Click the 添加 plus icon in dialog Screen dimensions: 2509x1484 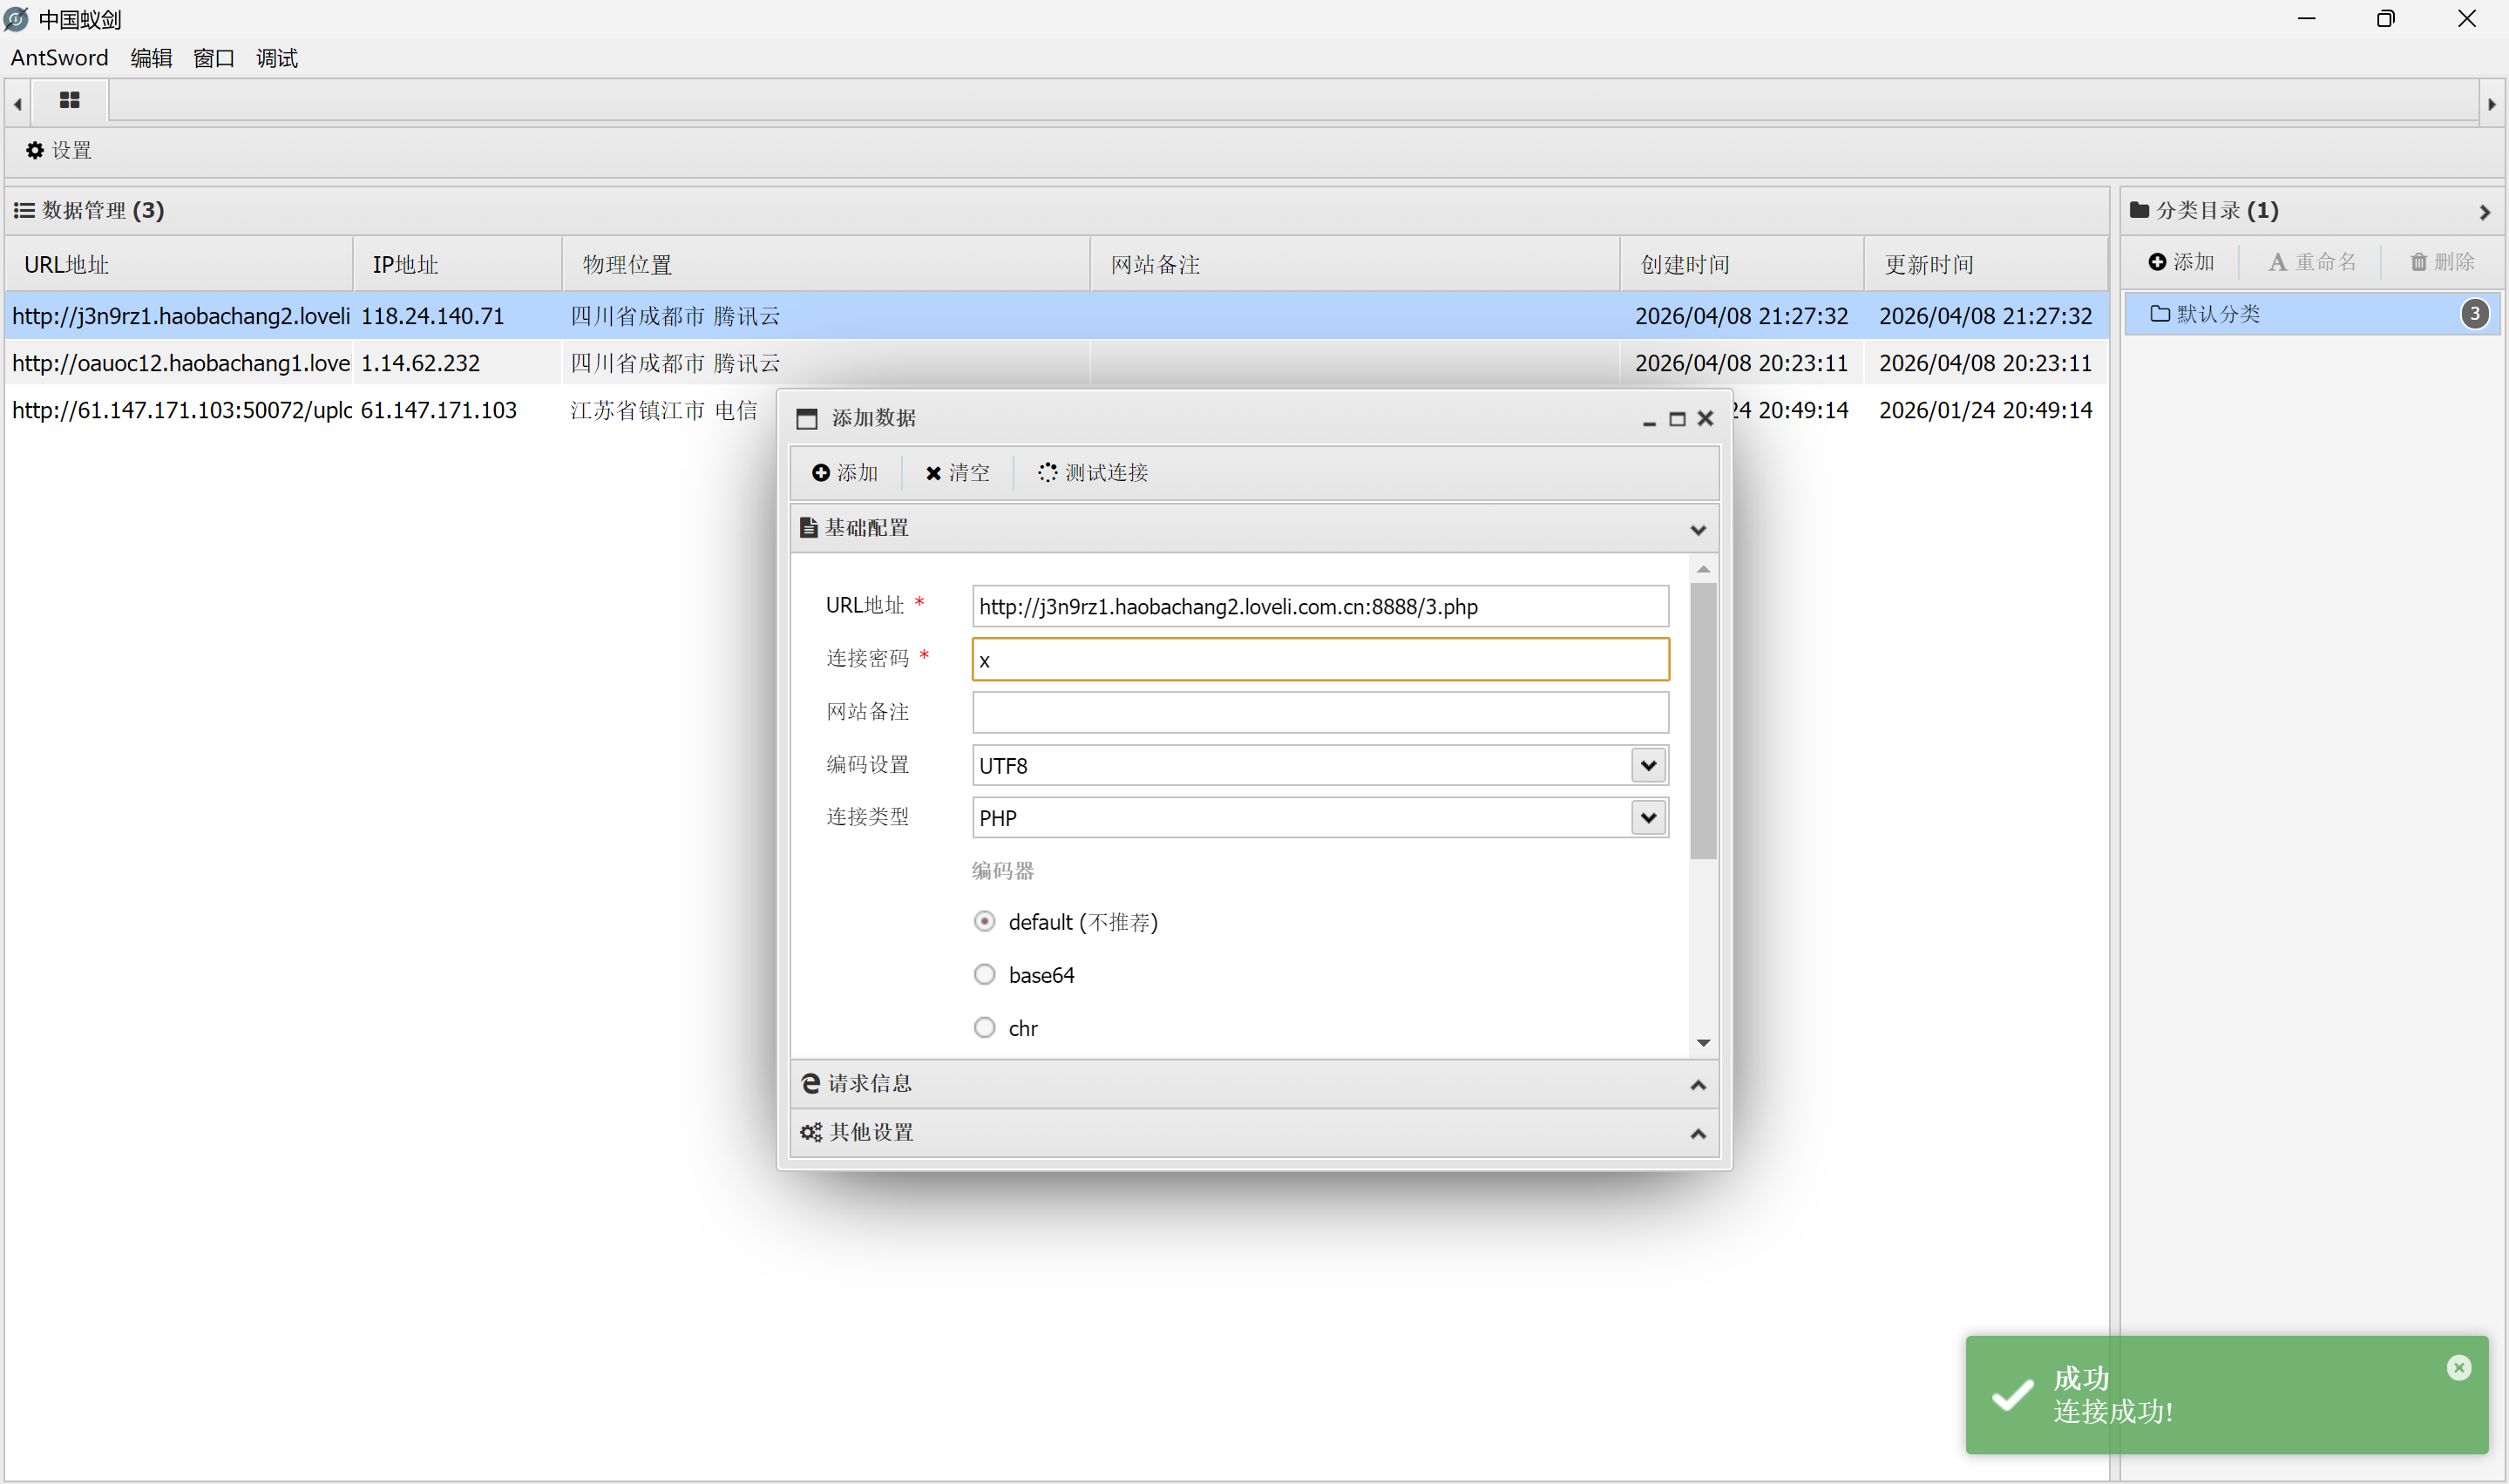click(820, 472)
